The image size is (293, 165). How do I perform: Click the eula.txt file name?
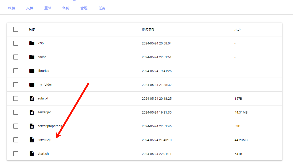(x=43, y=98)
